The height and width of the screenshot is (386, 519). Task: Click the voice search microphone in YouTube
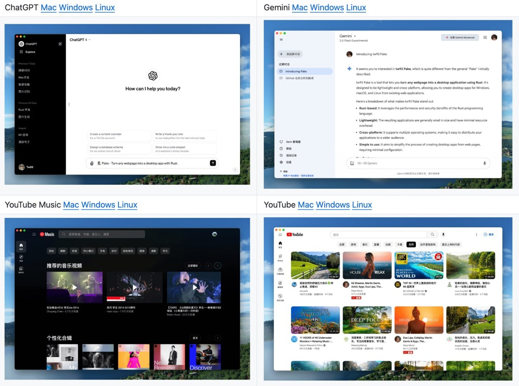coord(443,234)
